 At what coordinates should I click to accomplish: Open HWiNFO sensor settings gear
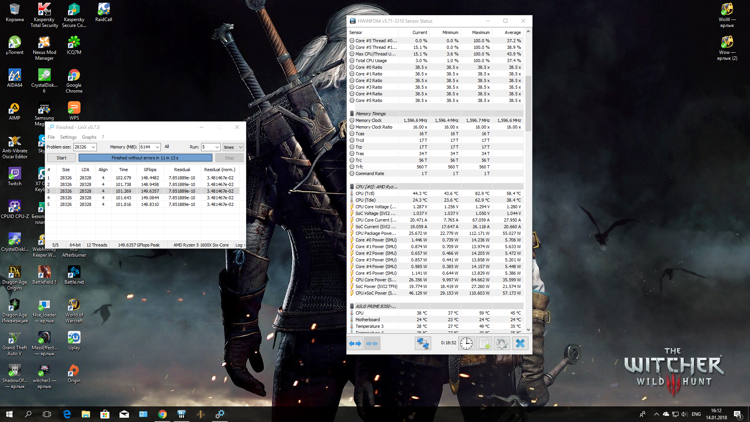(502, 343)
